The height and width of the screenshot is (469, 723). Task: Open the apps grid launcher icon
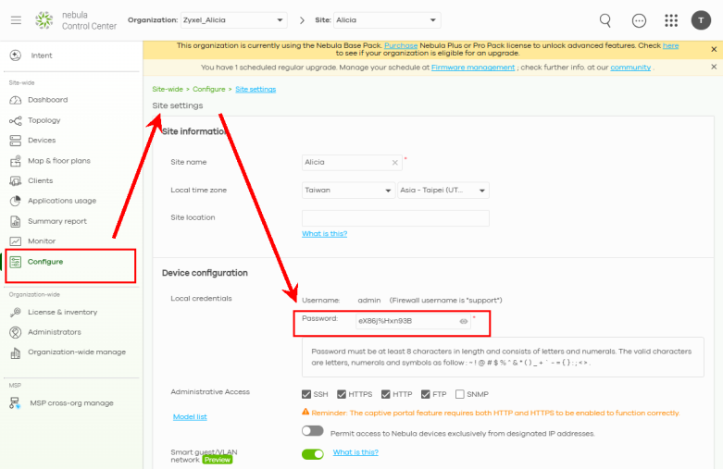click(671, 20)
